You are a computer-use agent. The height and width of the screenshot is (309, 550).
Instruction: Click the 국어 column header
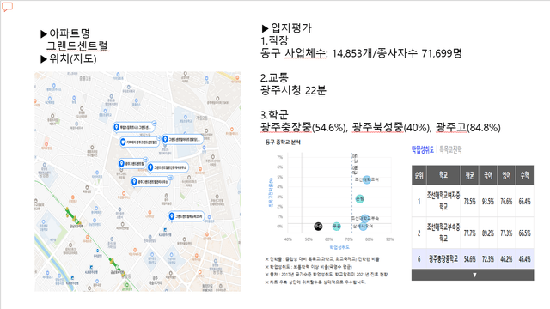point(488,175)
